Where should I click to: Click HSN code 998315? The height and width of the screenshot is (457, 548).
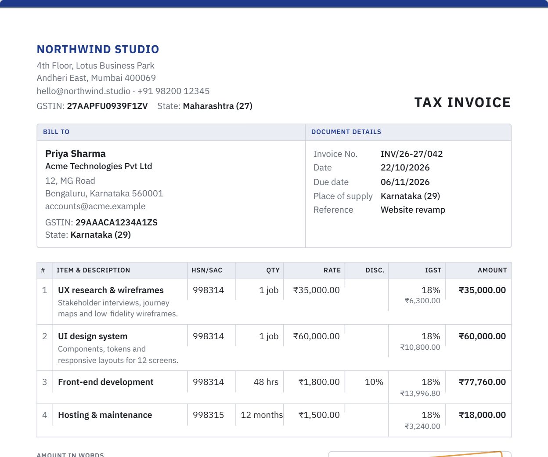point(208,415)
